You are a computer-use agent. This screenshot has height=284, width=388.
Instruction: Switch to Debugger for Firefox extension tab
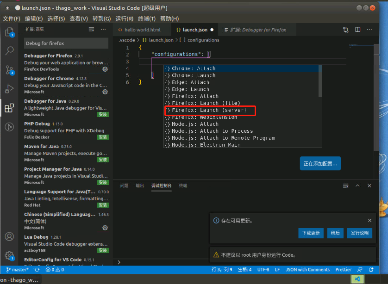pos(257,30)
